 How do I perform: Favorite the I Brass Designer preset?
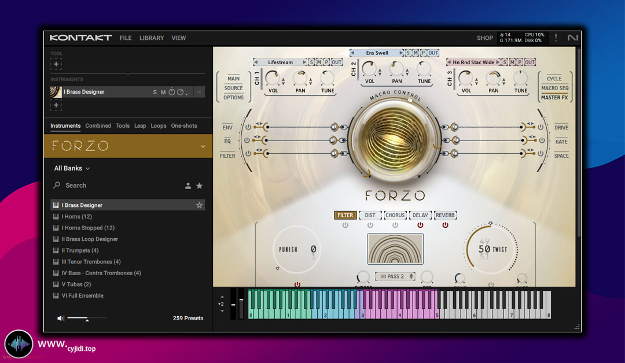[199, 205]
